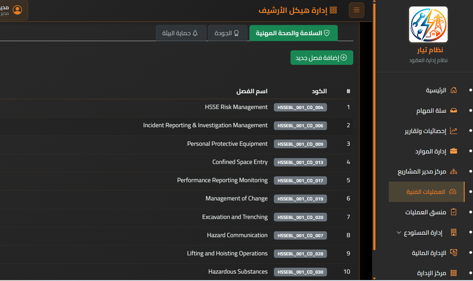473x281 pixels.
Task: Click the finance icon beside الإدارة المالية
Action: tap(453, 253)
